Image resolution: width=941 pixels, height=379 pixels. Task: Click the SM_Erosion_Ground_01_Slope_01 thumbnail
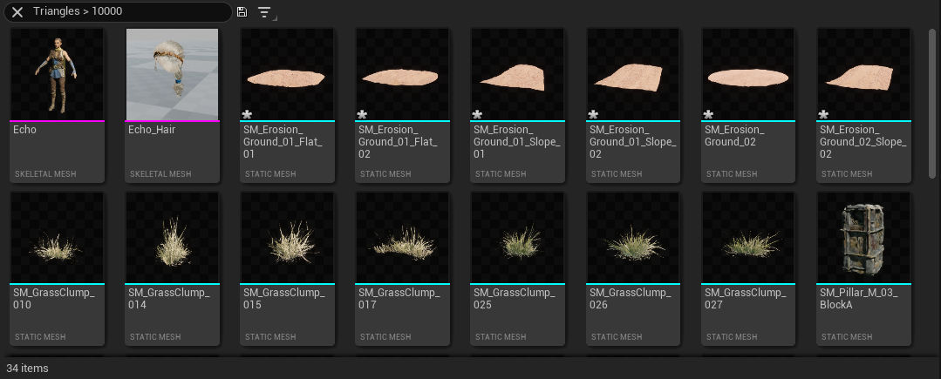(x=517, y=74)
